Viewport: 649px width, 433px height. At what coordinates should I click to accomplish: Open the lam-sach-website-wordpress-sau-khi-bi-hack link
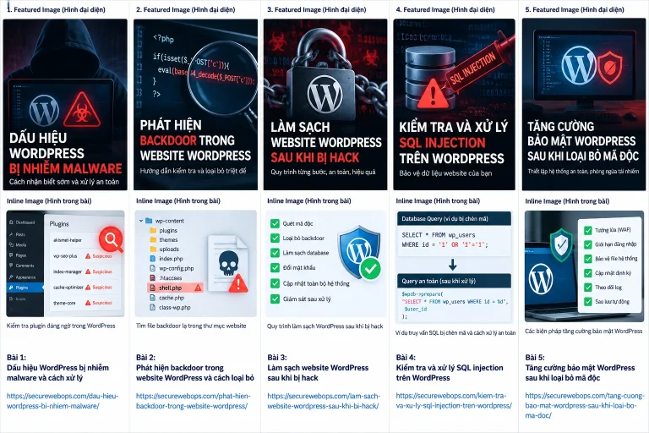[x=324, y=401]
